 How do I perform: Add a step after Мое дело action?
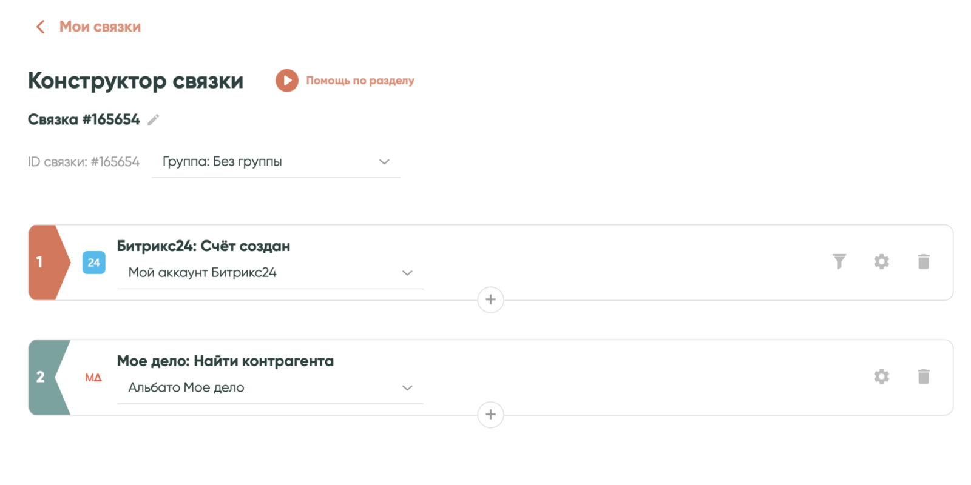click(490, 415)
